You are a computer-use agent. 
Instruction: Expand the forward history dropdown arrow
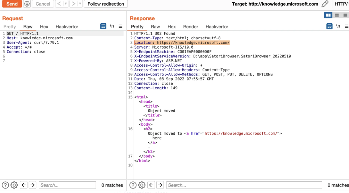[x=80, y=4]
